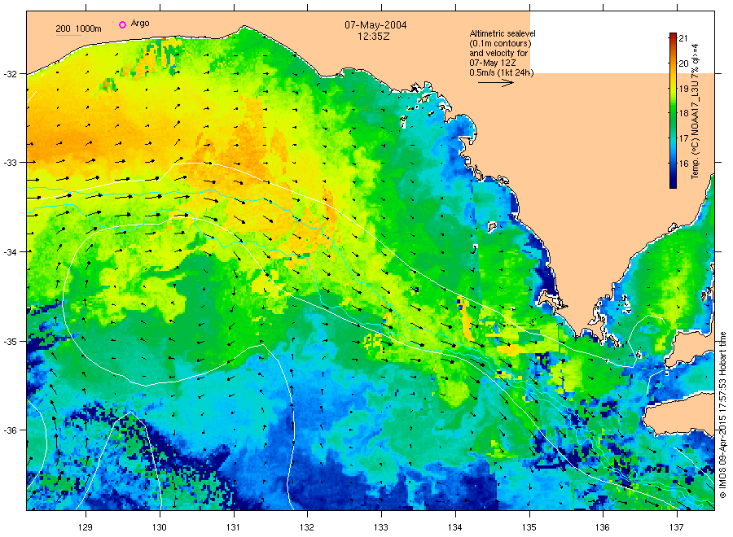Viewport: 733px width, 537px height.
Task: Click the 0.5m/s velocity scale arrow
Action: coord(496,83)
